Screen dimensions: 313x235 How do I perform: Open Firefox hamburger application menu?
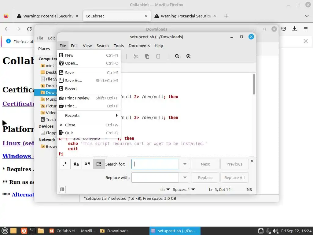[306, 29]
